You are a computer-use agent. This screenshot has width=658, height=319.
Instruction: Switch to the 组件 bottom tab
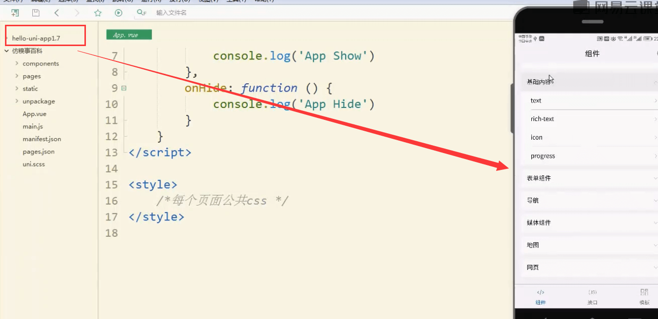[x=541, y=297]
